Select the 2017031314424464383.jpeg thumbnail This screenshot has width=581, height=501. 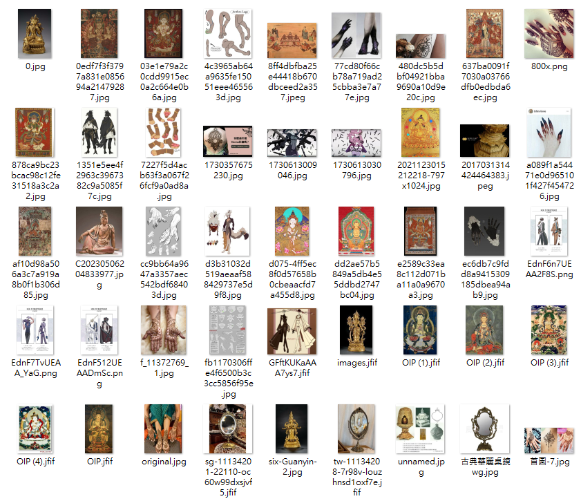[485, 141]
